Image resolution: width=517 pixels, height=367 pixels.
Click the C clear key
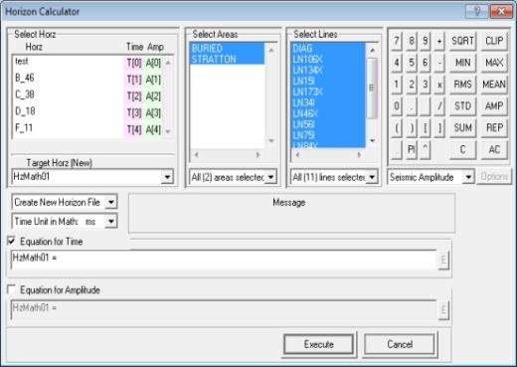click(x=462, y=150)
